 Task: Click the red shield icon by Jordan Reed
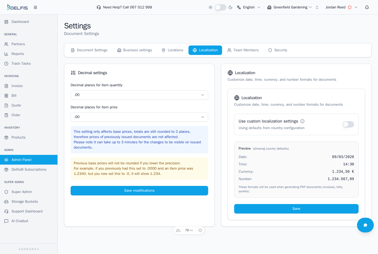click(x=350, y=7)
